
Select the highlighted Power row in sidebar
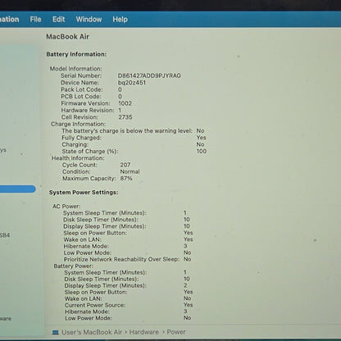point(18,189)
